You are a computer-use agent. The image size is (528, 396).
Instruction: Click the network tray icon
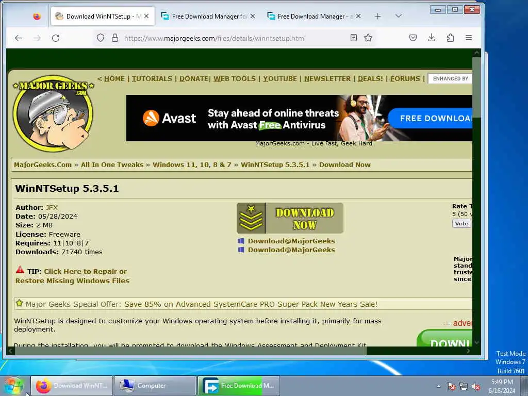[464, 387]
